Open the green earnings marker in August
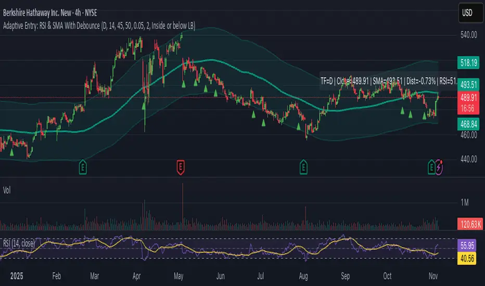 (x=303, y=167)
